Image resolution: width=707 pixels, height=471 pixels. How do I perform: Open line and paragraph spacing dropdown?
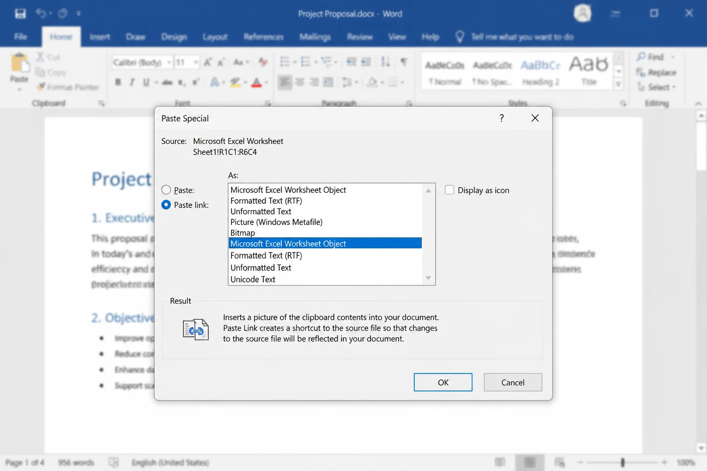tap(350, 82)
